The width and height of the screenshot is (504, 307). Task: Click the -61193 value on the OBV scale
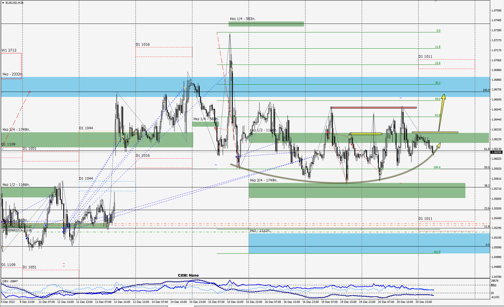495,297
